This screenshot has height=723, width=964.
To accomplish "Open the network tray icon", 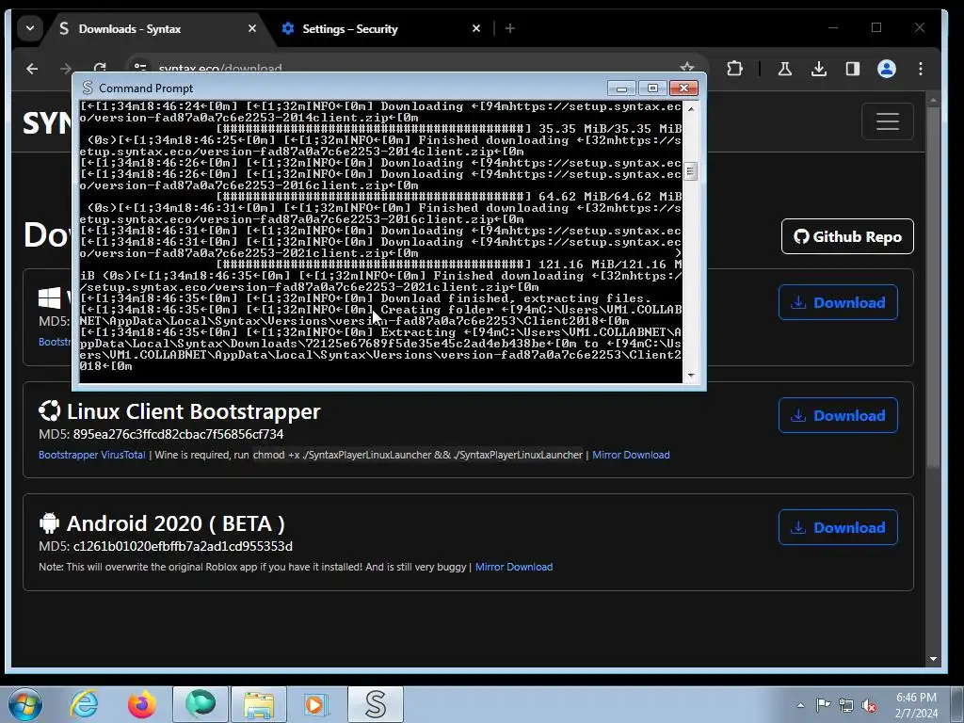I will click(x=846, y=705).
